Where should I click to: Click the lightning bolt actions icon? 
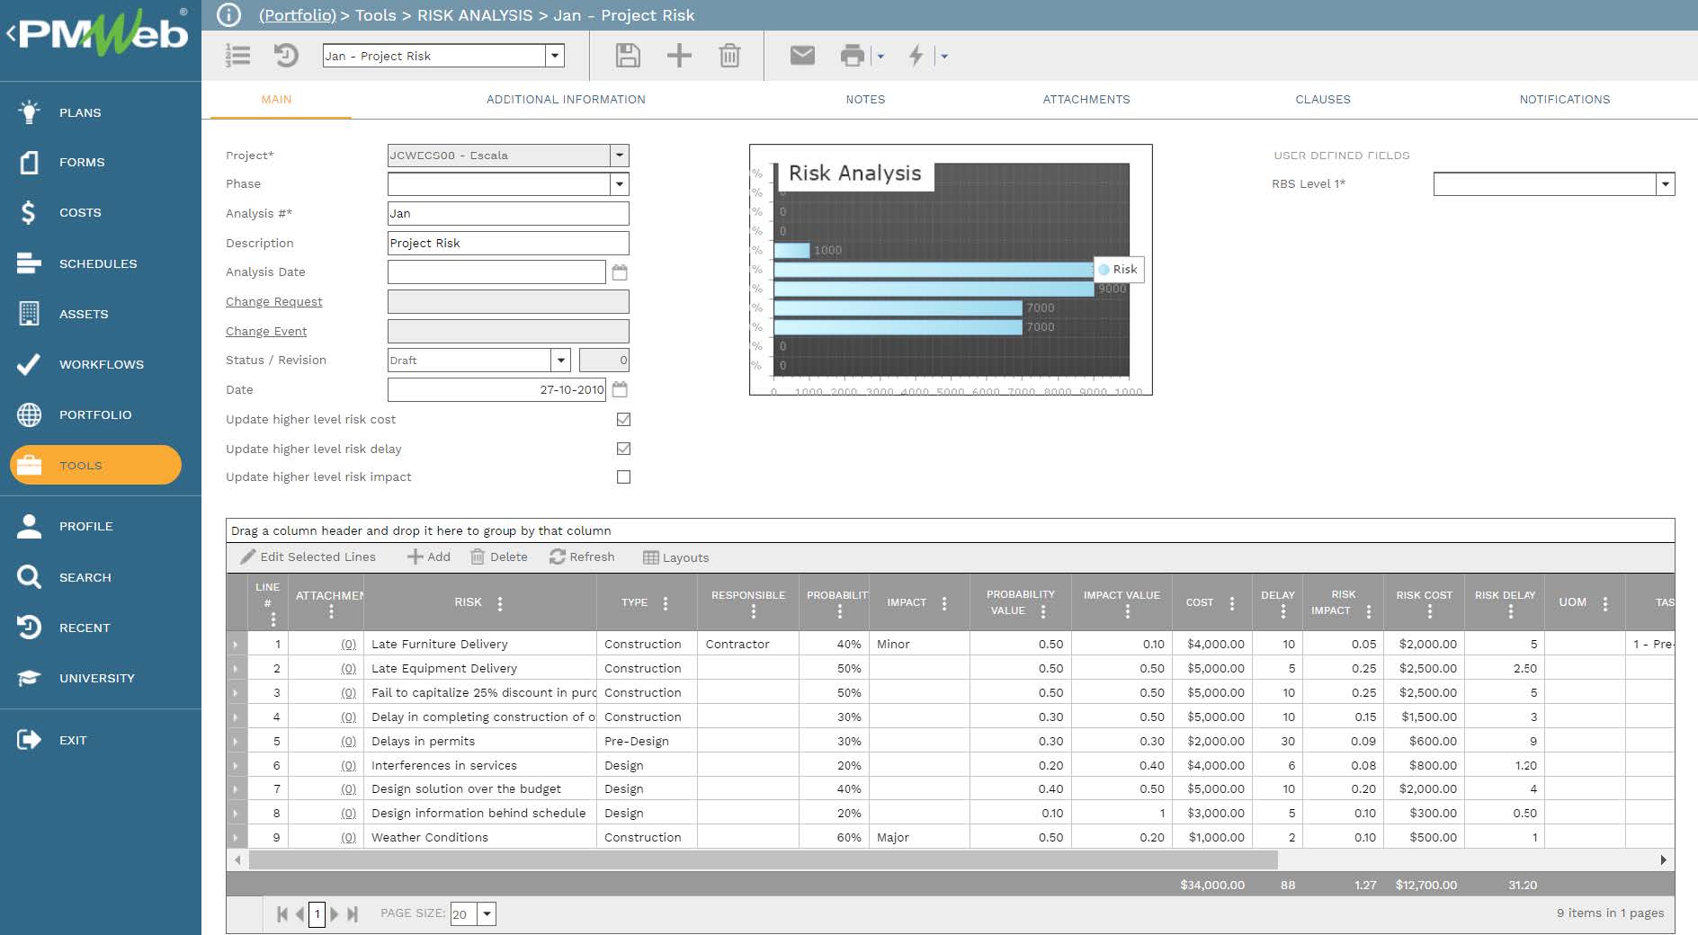(x=916, y=56)
